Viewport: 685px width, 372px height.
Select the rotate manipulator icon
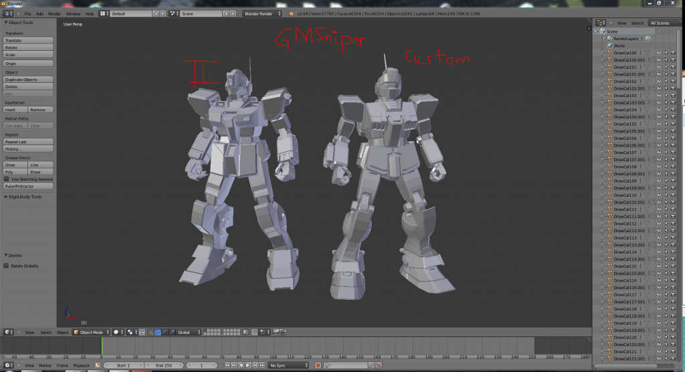tap(165, 333)
